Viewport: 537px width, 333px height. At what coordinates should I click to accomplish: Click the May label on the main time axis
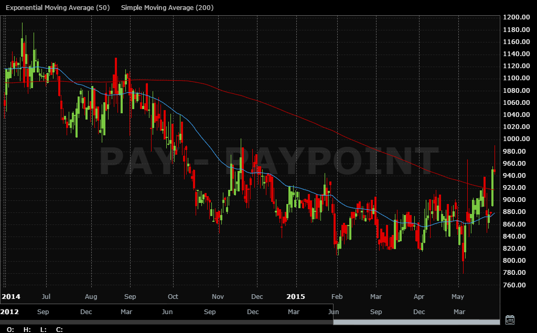458,296
